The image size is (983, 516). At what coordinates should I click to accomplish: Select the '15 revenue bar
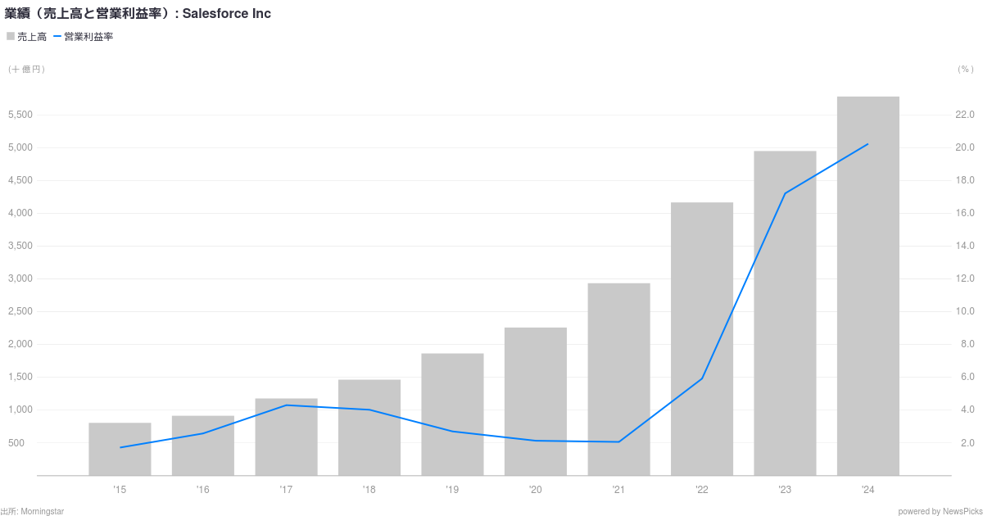pyautogui.click(x=120, y=449)
